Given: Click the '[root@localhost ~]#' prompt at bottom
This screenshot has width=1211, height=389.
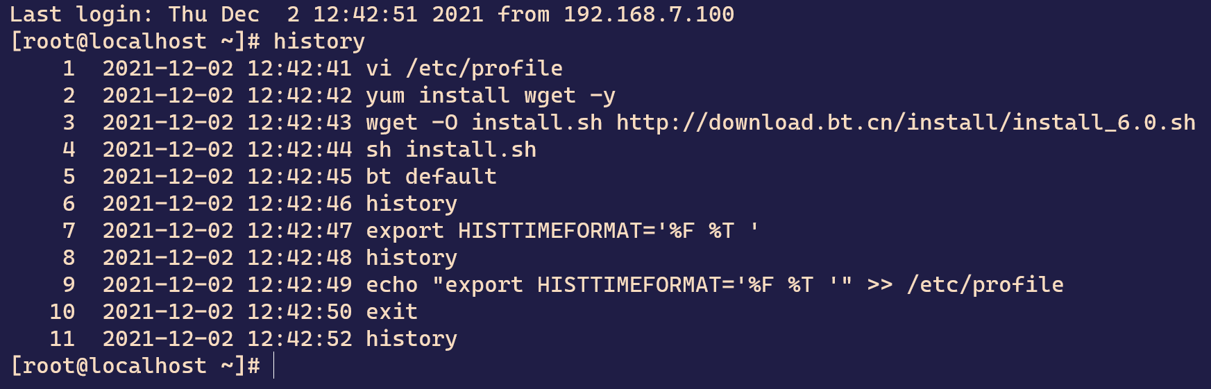Looking at the screenshot, I should pyautogui.click(x=135, y=366).
